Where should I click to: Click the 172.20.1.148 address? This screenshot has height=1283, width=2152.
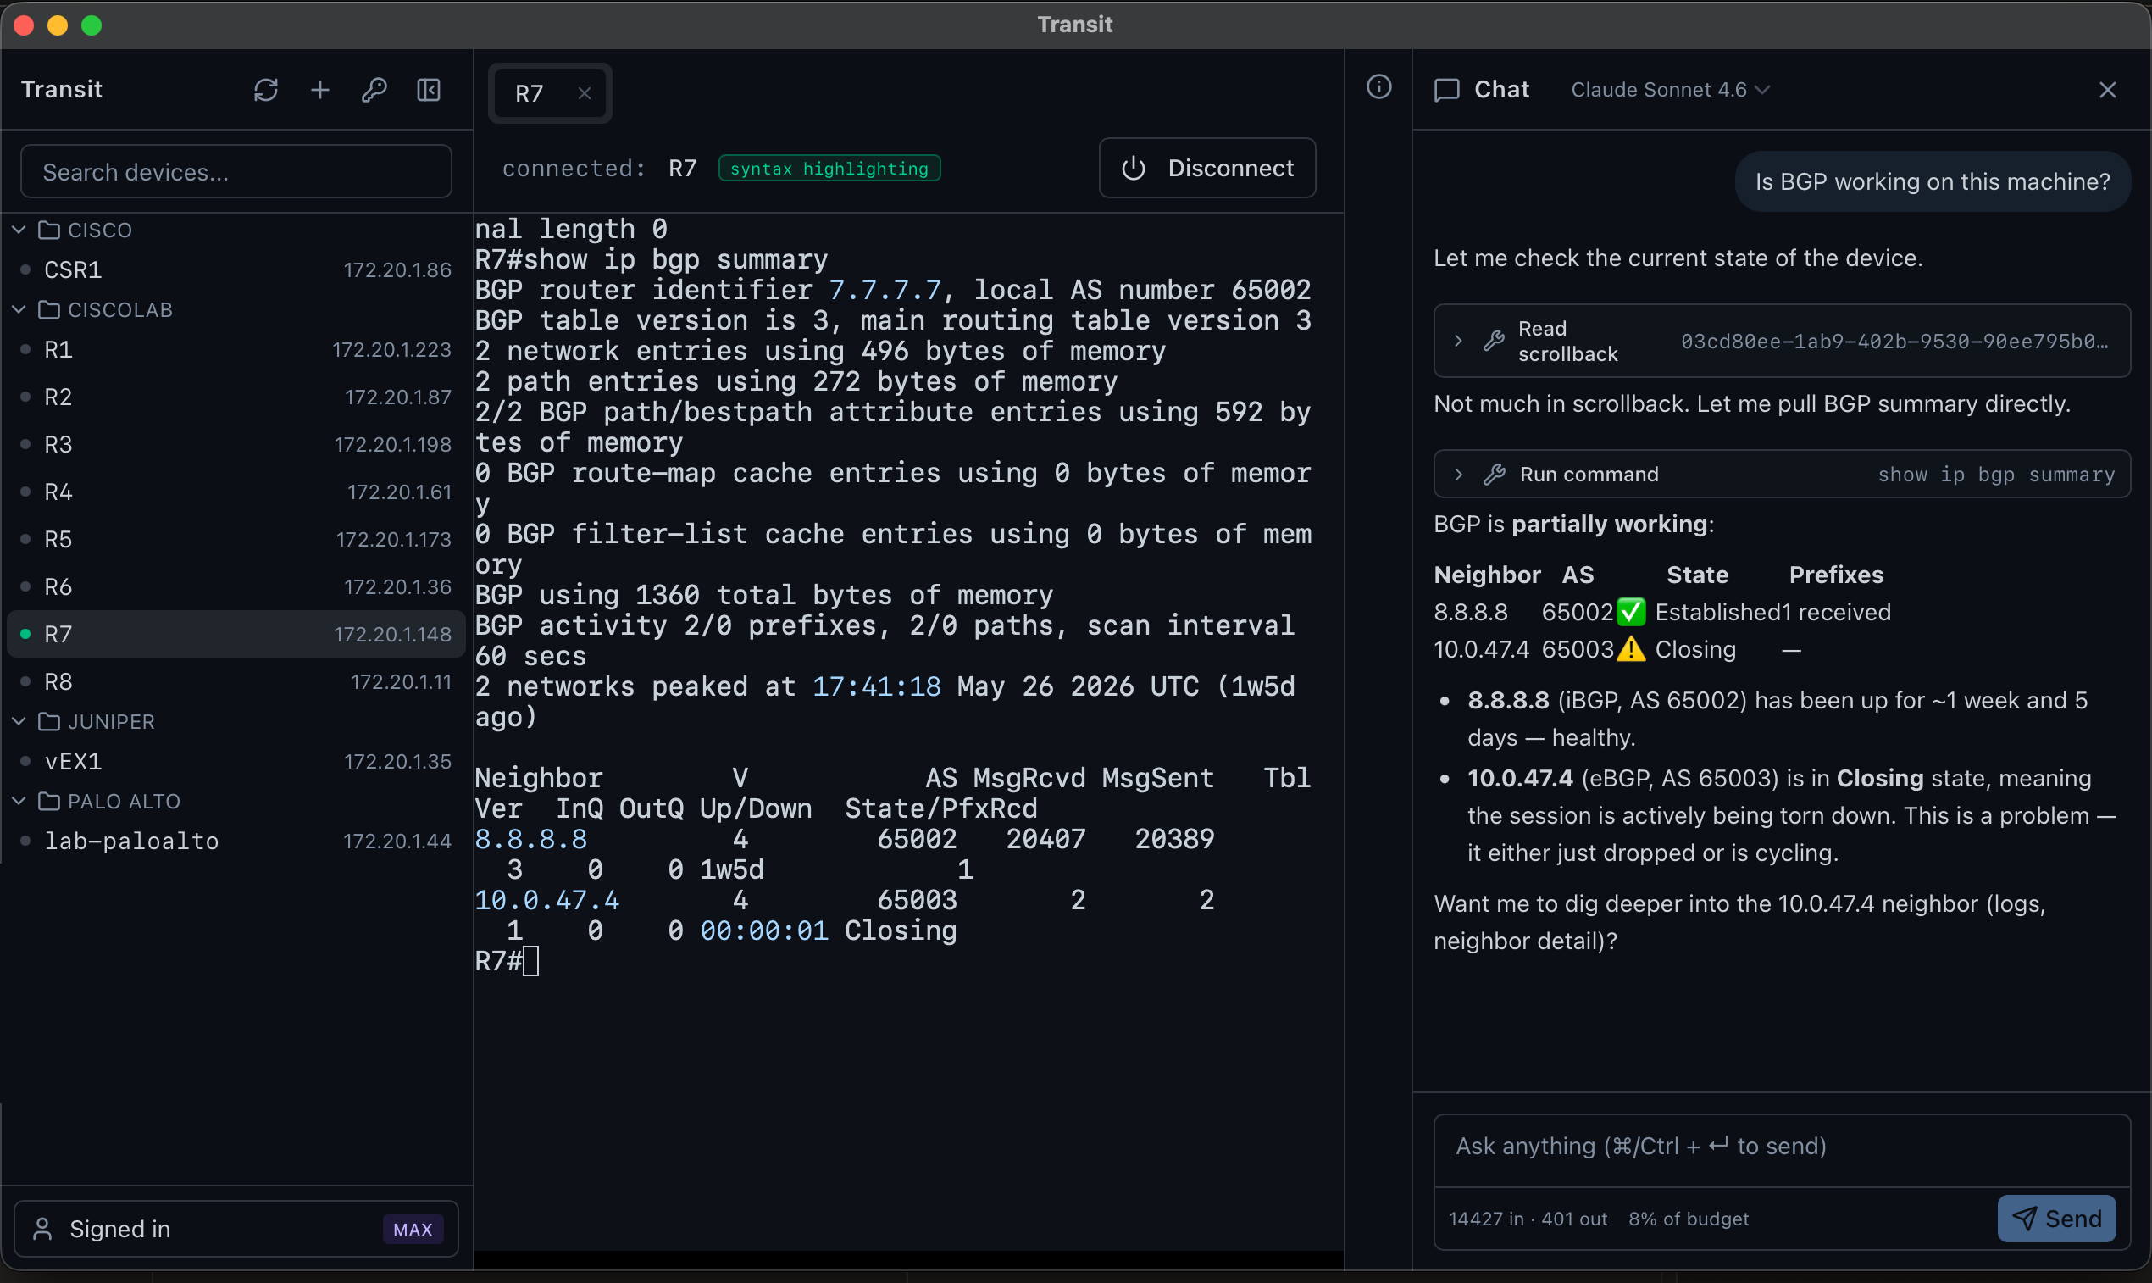coord(392,635)
